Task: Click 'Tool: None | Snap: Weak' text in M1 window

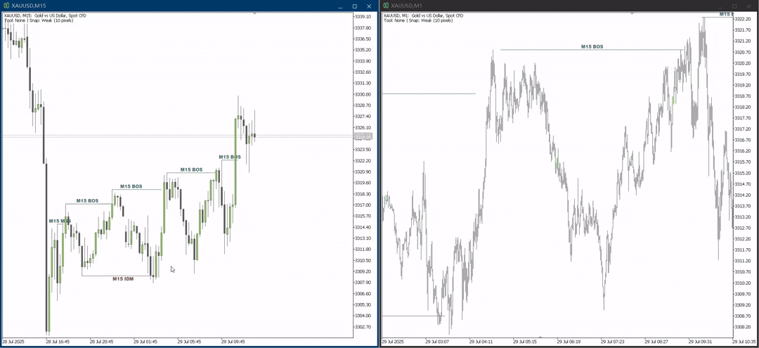Action: click(418, 20)
